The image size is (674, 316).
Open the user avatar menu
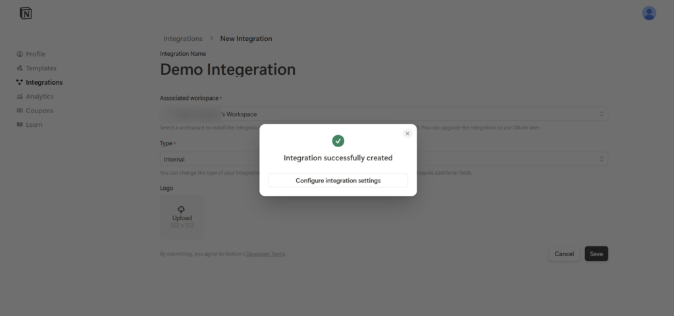click(648, 13)
